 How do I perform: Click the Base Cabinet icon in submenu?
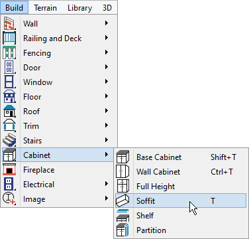click(123, 157)
